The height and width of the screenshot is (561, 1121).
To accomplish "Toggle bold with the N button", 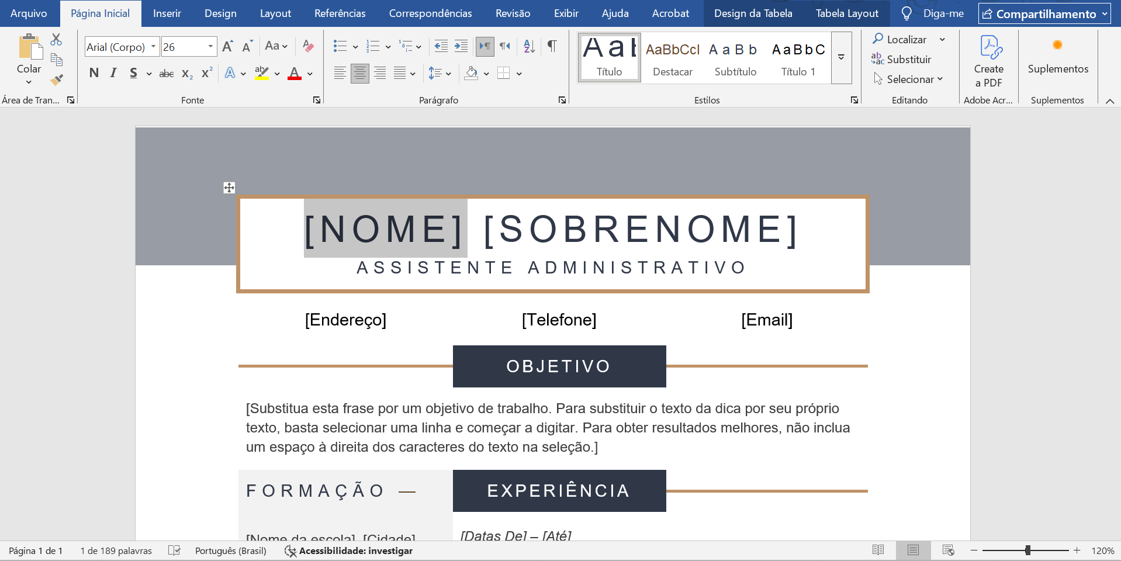I will [94, 73].
